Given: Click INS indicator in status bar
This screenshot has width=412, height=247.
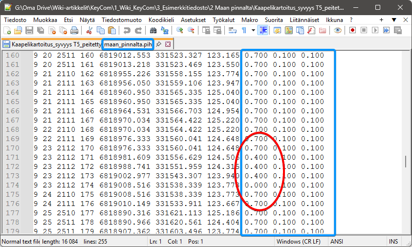Looking at the screenshot, I should [x=393, y=242].
